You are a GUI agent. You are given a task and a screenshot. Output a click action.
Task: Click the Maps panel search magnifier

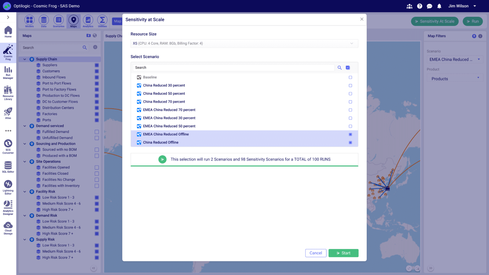85,48
